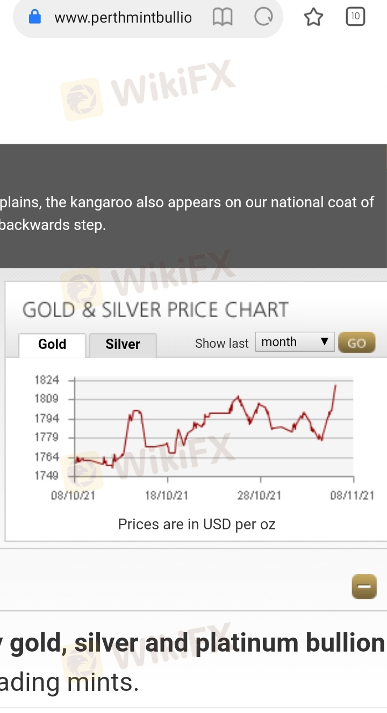
Task: Click the 'GOLD & SILVER PRICE CHART' heading
Action: [x=155, y=310]
